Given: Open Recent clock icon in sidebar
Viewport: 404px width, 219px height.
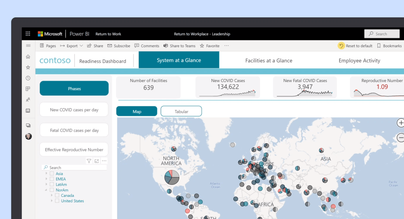Looking at the screenshot, I should point(28,78).
